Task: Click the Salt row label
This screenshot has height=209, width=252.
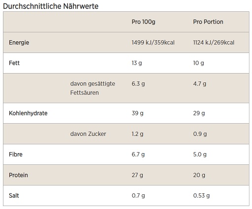Action: click(14, 196)
